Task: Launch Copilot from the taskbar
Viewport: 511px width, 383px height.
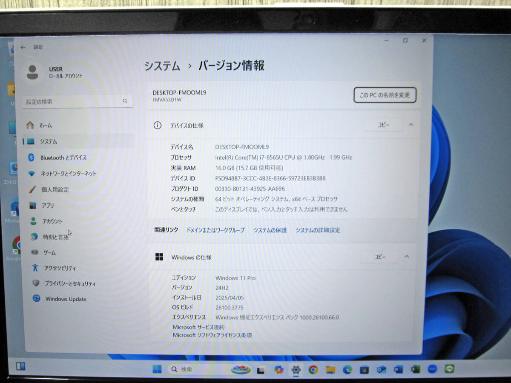Action: pyautogui.click(x=279, y=369)
